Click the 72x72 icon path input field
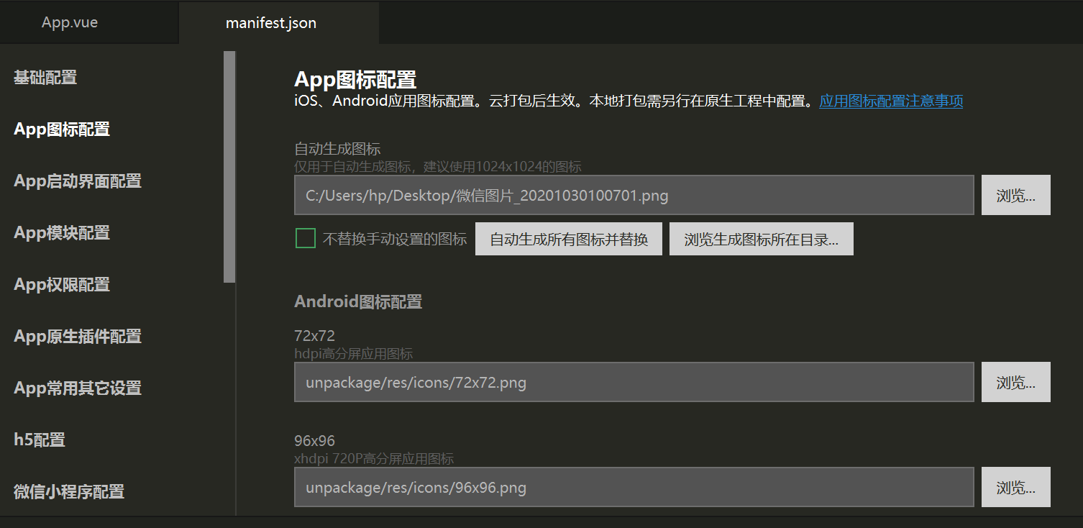This screenshot has width=1083, height=528. [633, 381]
